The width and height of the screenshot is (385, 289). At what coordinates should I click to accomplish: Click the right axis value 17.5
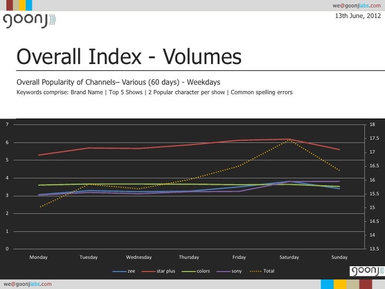tap(374, 138)
